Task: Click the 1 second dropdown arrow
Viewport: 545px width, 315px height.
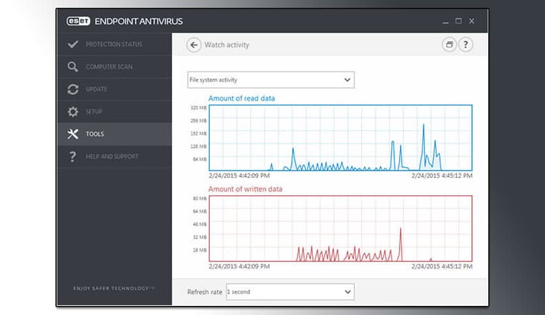Action: tap(347, 292)
